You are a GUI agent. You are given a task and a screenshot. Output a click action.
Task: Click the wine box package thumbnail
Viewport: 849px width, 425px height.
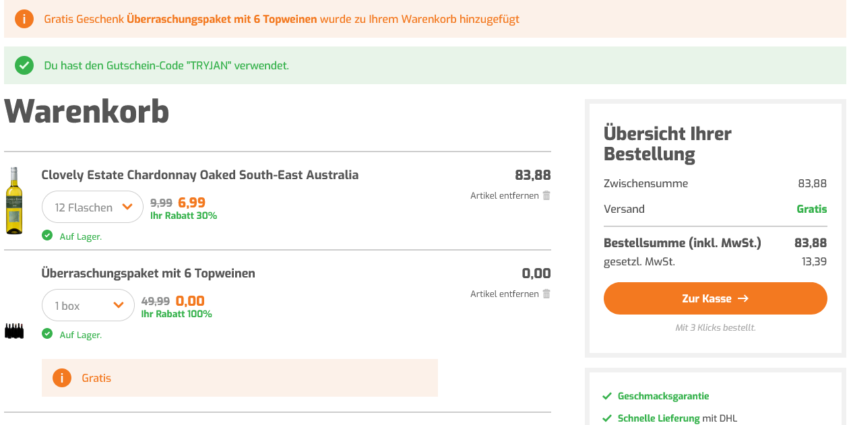[x=14, y=331]
